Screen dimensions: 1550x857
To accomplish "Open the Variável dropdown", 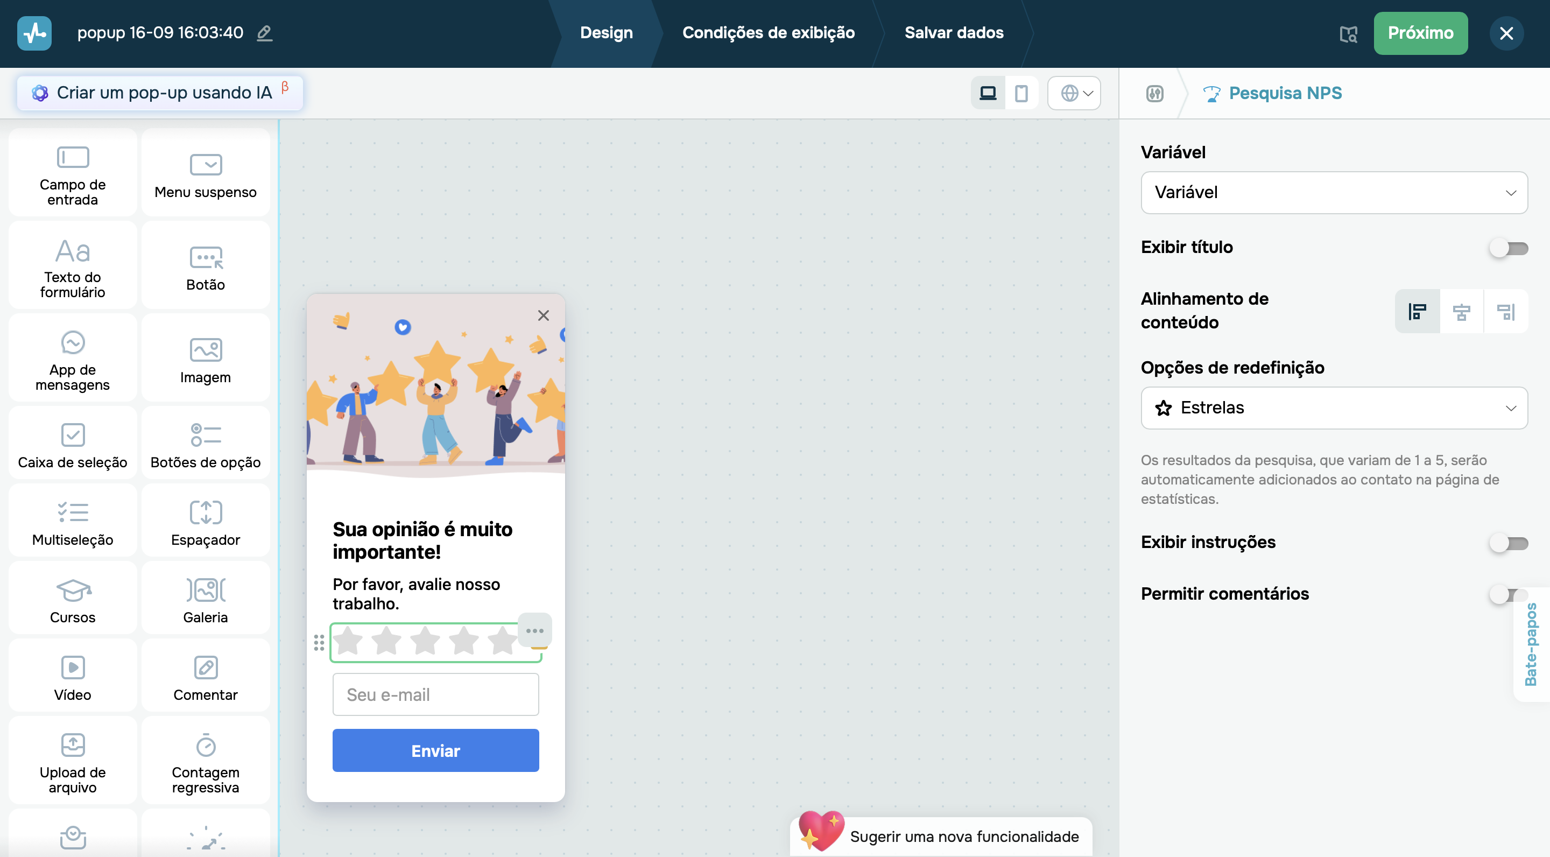I will (x=1334, y=193).
